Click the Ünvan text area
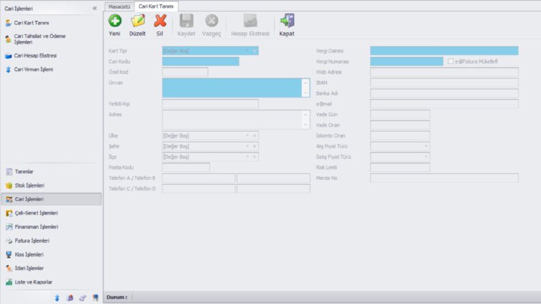541x304 pixels. pyautogui.click(x=232, y=88)
